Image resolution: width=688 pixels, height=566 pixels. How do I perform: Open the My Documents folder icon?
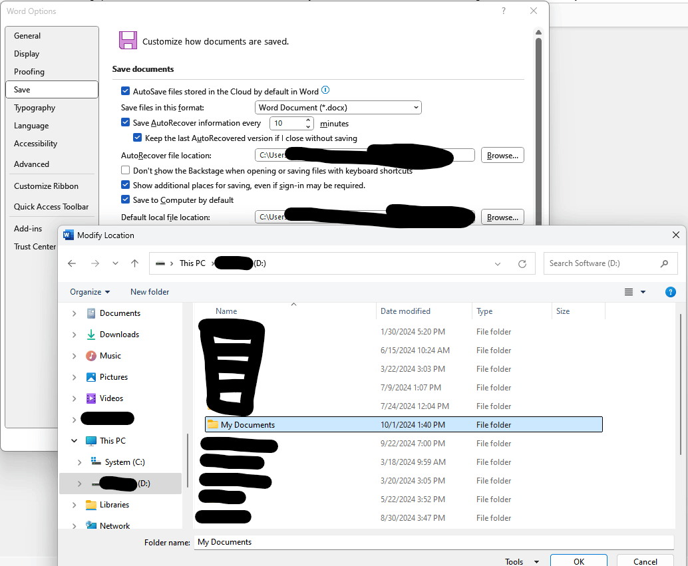click(x=213, y=424)
